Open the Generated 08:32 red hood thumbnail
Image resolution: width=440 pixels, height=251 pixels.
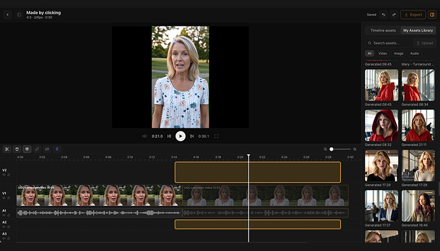[x=381, y=125]
